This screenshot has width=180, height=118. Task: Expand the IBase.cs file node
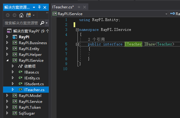click(13, 72)
